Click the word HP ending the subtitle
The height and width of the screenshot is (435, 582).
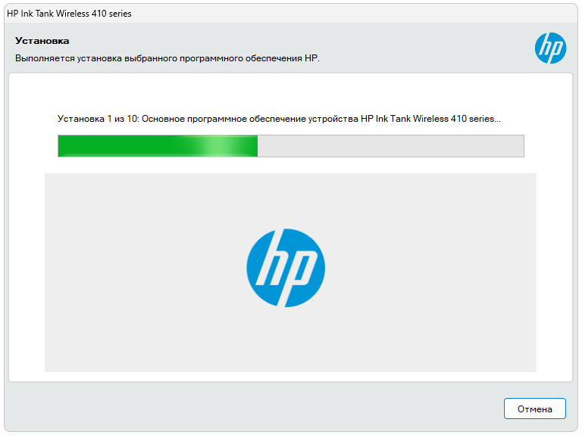311,58
